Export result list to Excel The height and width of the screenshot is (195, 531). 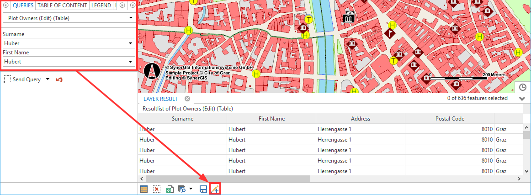pyautogui.click(x=170, y=189)
